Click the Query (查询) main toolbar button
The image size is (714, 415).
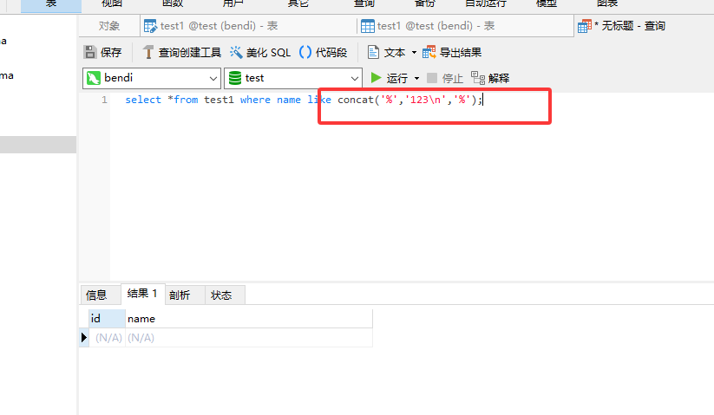(364, 3)
